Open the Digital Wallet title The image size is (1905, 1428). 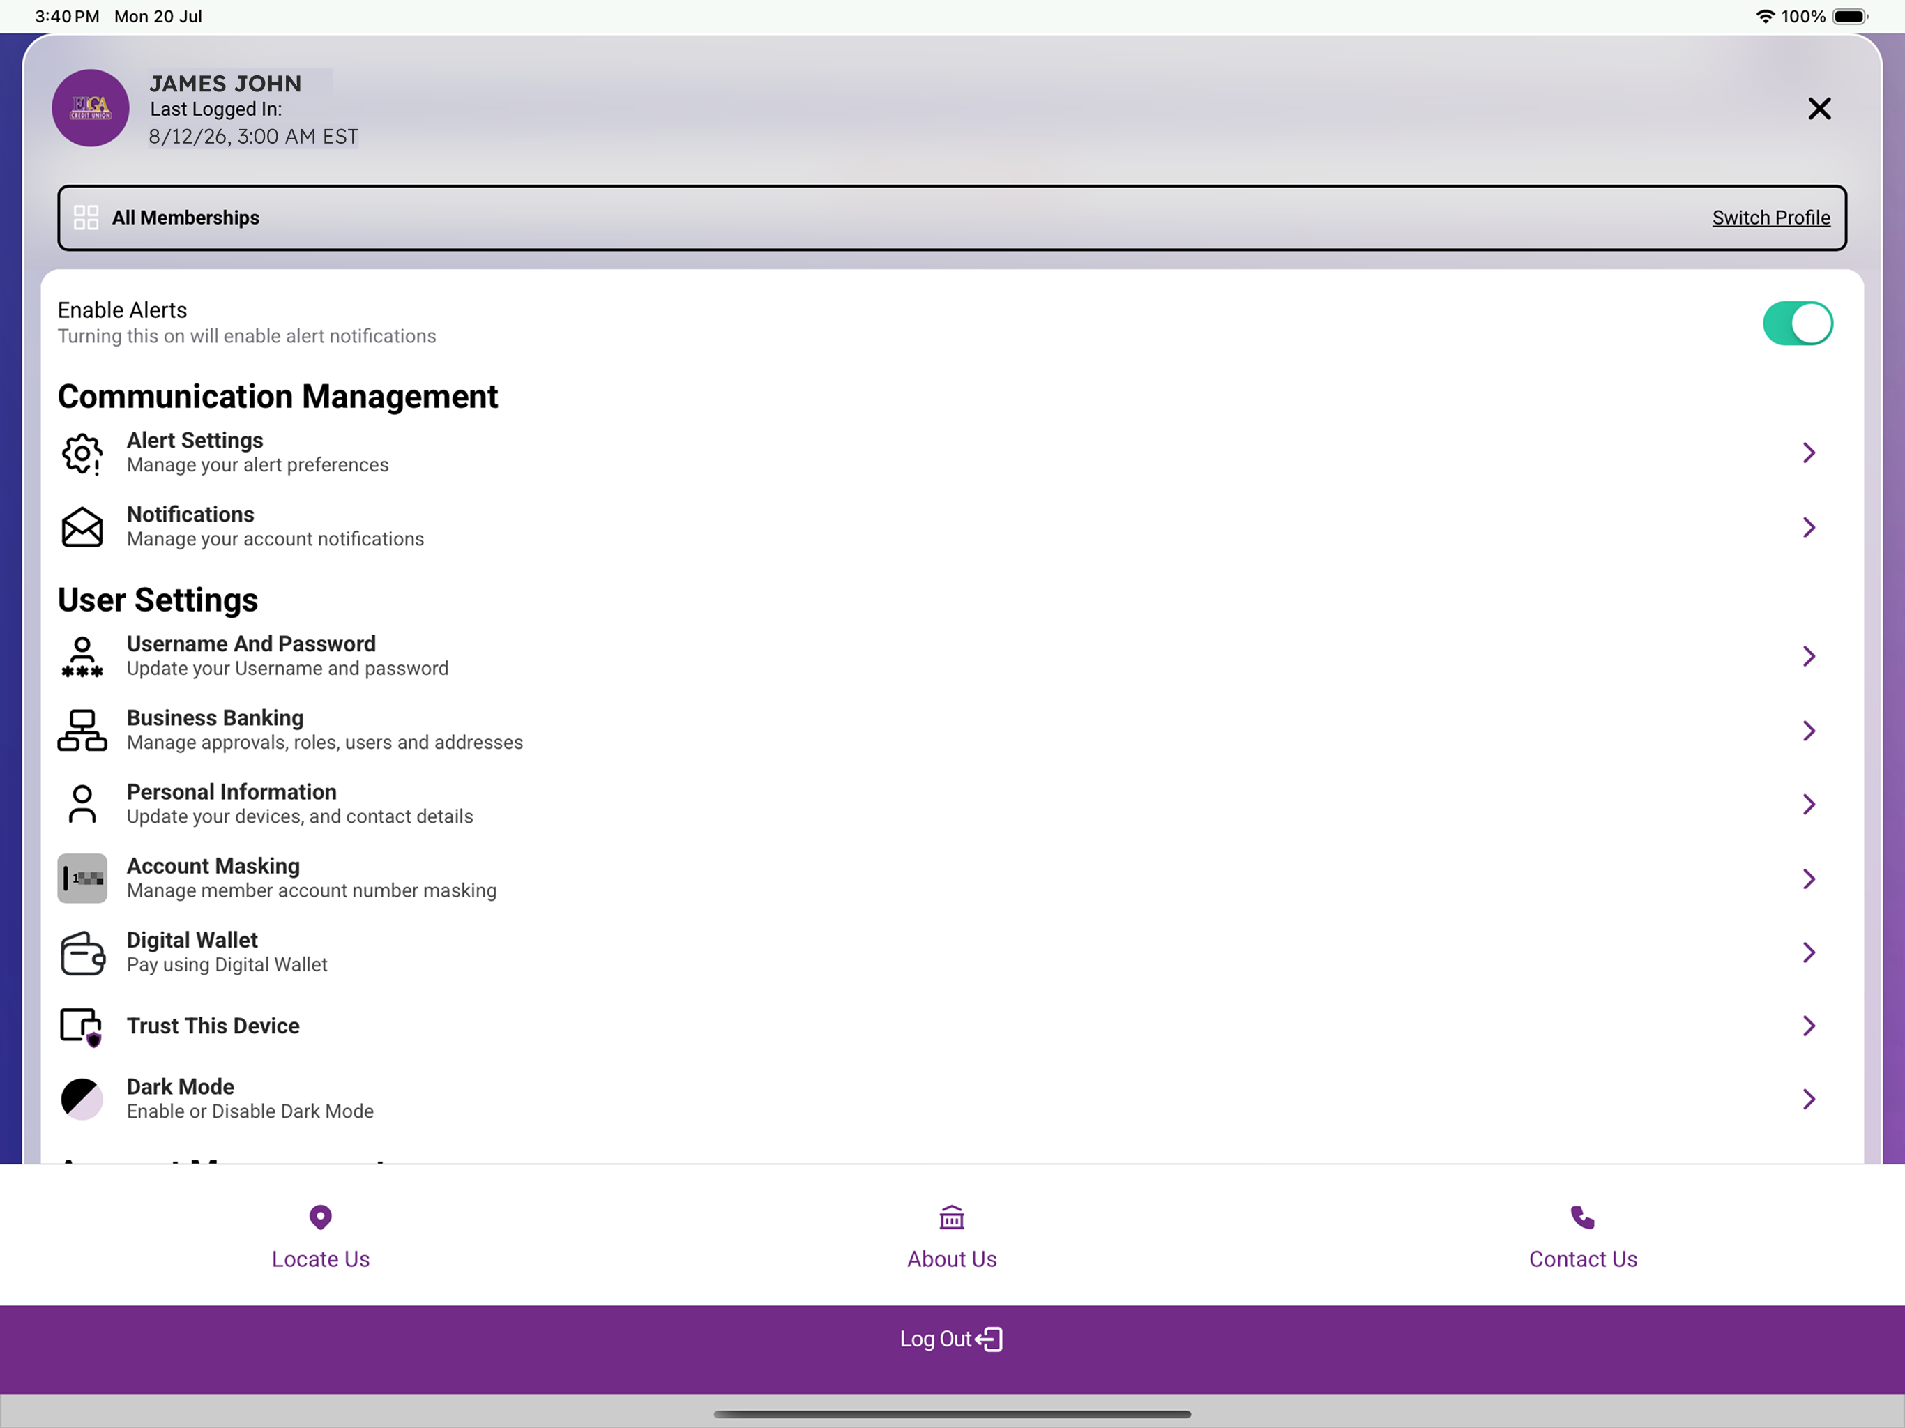pyautogui.click(x=192, y=941)
